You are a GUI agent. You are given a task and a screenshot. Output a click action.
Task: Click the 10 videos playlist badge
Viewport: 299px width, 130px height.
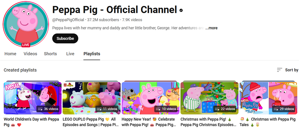(166, 109)
